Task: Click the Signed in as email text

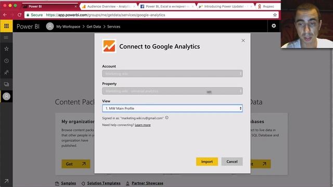Action: click(x=133, y=118)
